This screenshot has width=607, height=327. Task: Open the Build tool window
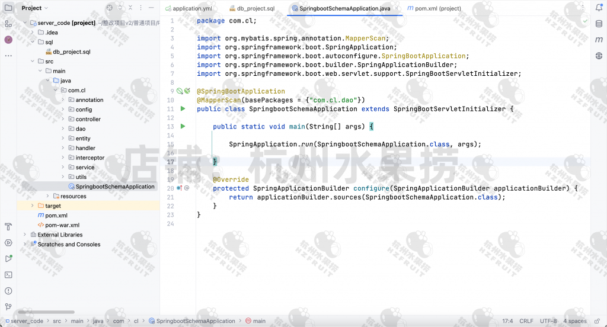click(x=8, y=227)
